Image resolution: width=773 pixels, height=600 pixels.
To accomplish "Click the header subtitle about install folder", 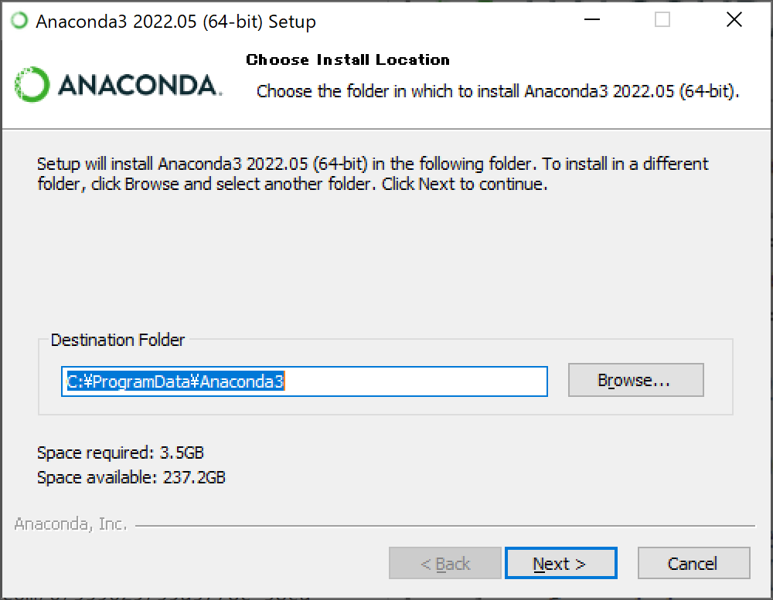I will pyautogui.click(x=498, y=91).
